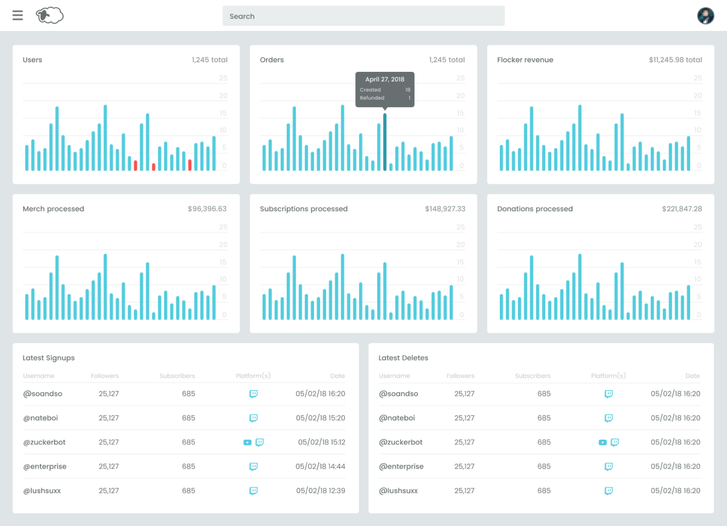Open @lushsuxx in Latest Signups
This screenshot has width=727, height=526.
click(x=42, y=491)
